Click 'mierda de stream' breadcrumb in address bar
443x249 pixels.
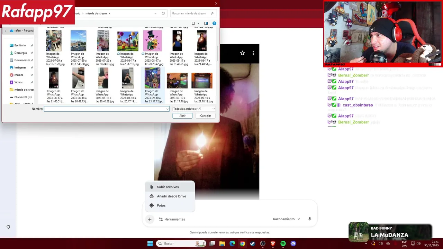(96, 13)
